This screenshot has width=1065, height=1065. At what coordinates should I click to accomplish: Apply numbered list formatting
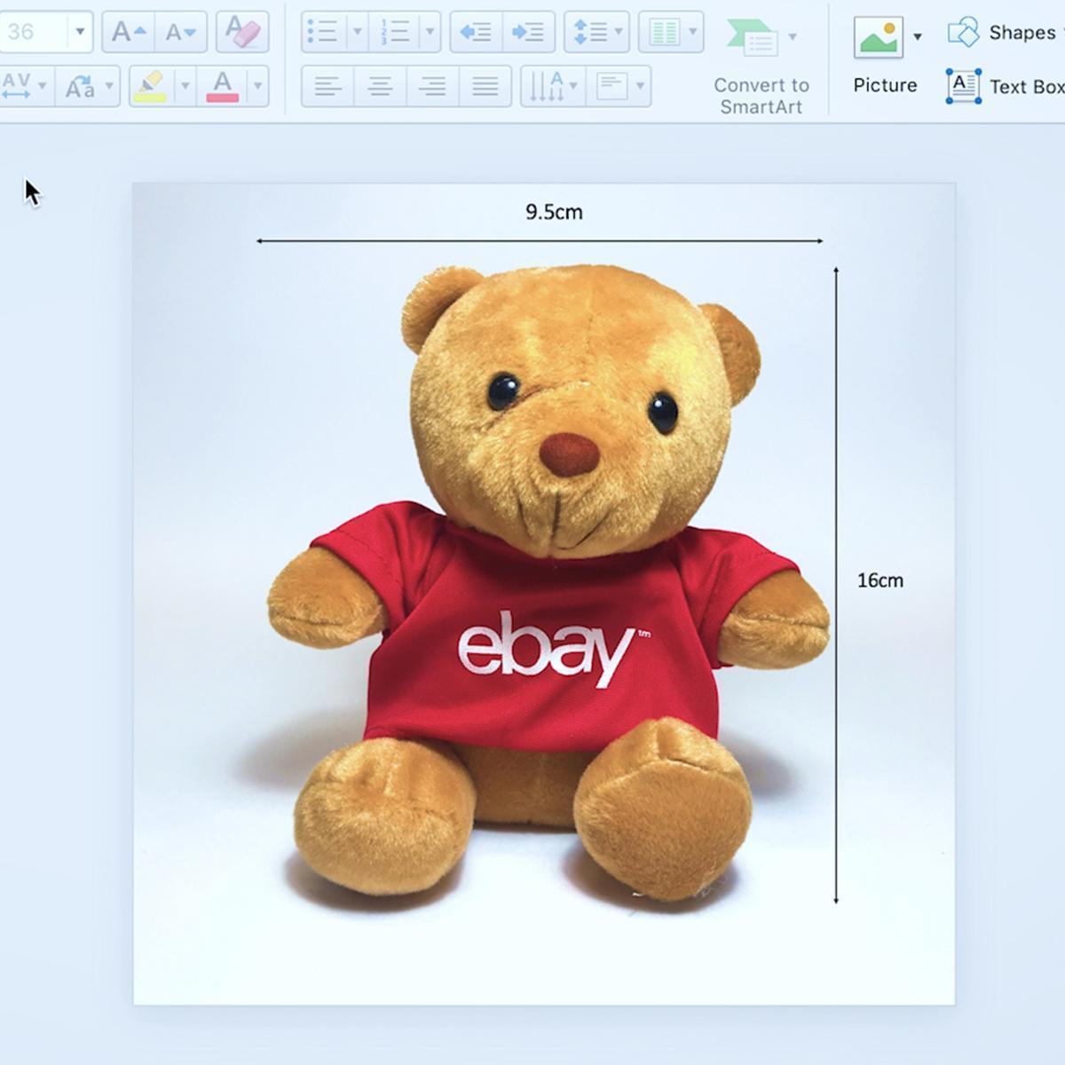pyautogui.click(x=394, y=33)
